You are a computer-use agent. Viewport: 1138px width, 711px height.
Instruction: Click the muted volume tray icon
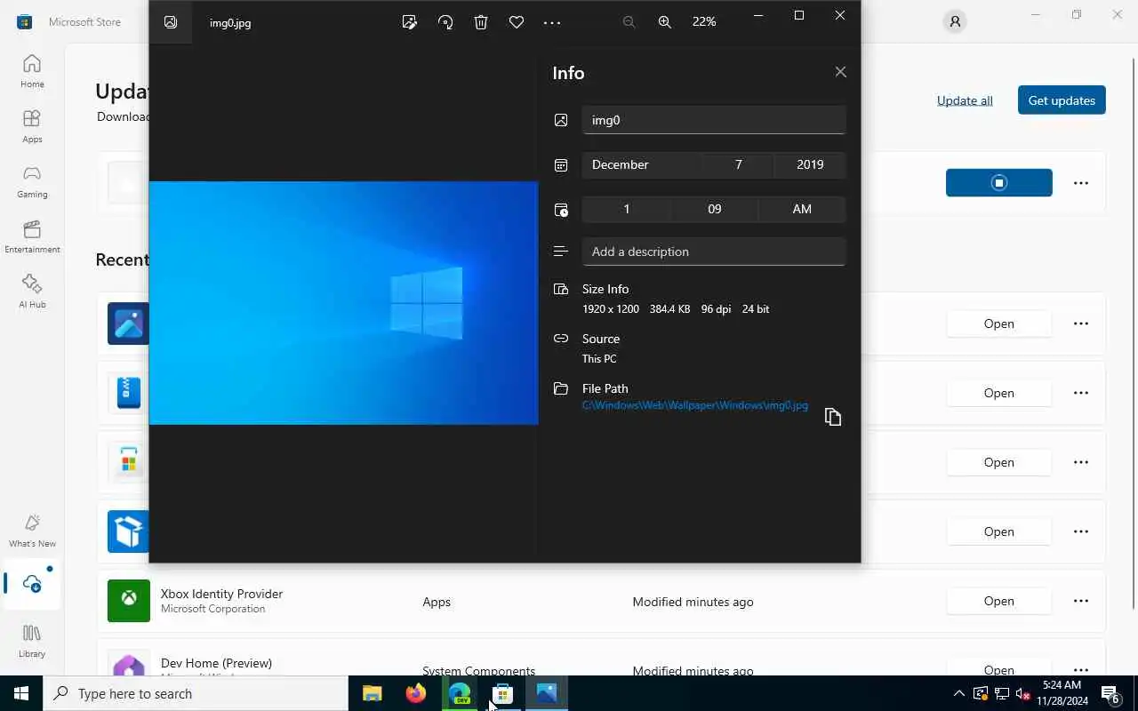pyautogui.click(x=1022, y=693)
